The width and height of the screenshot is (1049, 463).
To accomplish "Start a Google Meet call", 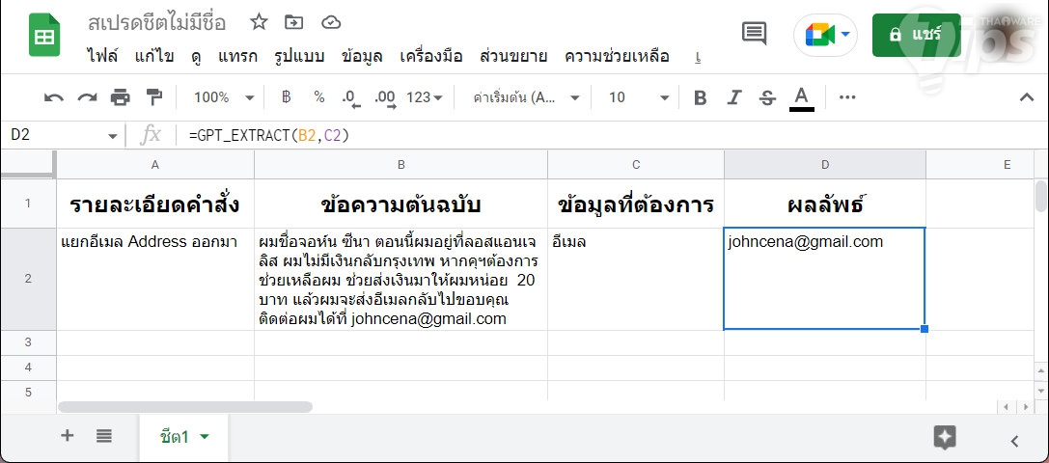I will click(x=825, y=35).
